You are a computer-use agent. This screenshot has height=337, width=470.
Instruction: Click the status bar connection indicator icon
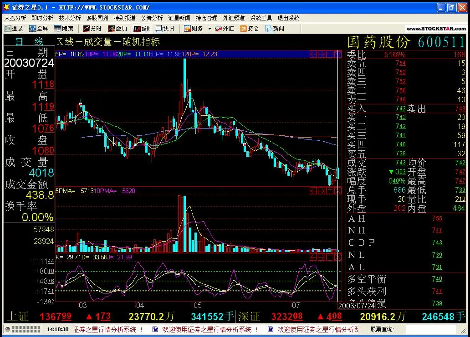tap(8, 330)
